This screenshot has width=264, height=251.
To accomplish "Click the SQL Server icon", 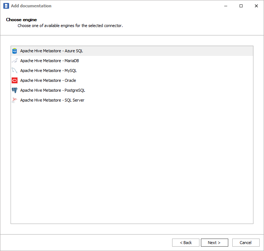I will click(x=15, y=100).
